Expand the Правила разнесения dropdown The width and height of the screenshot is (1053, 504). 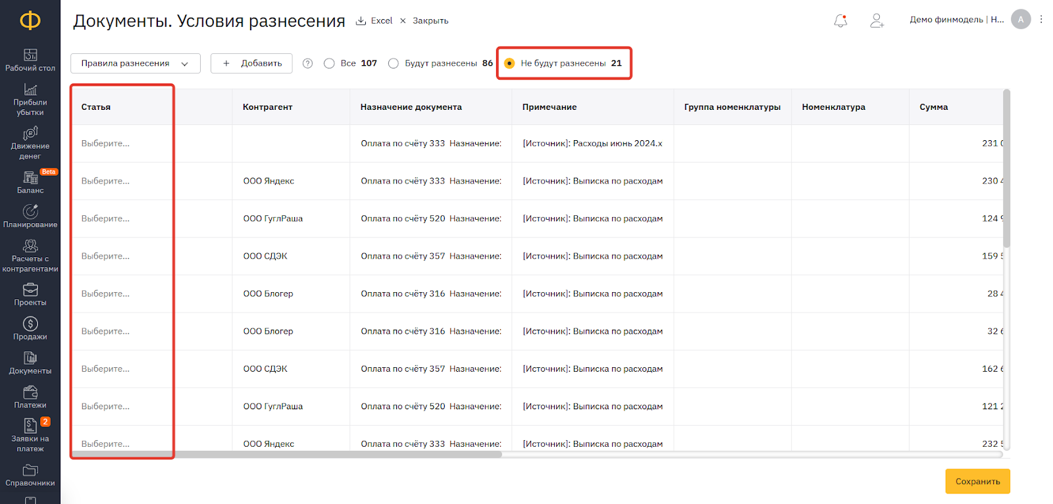(x=135, y=63)
